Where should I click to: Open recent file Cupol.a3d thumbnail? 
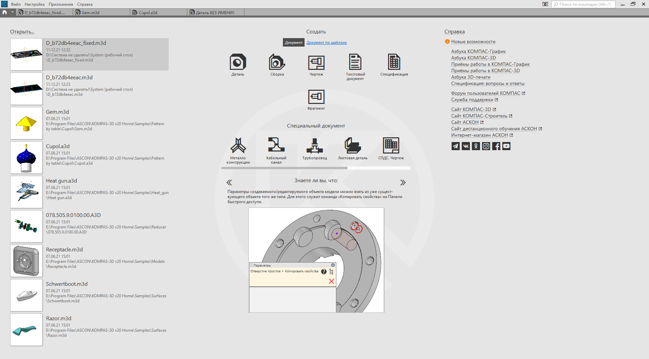coord(26,158)
